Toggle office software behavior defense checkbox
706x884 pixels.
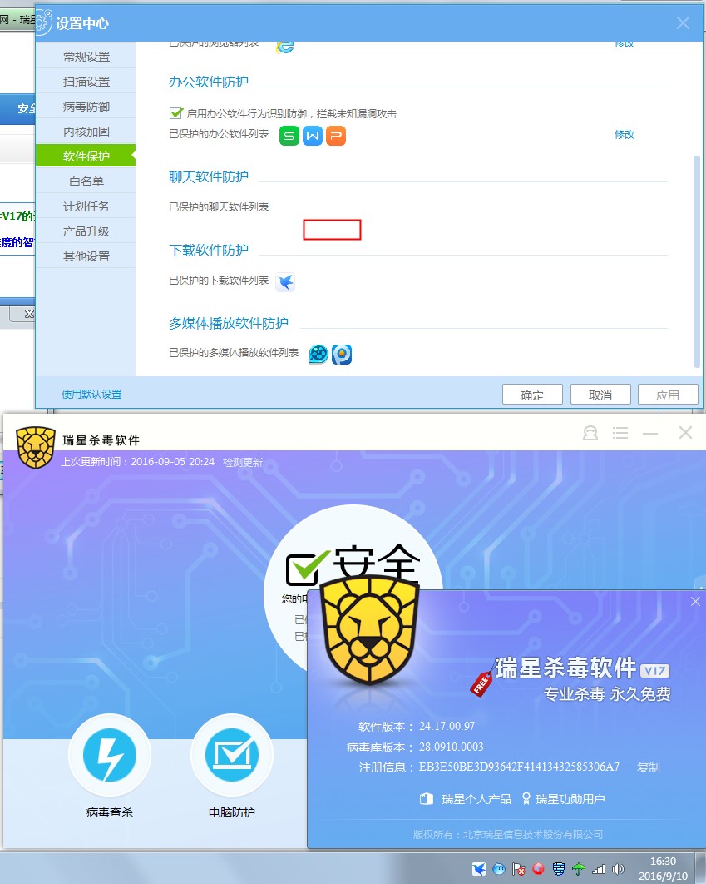point(176,113)
